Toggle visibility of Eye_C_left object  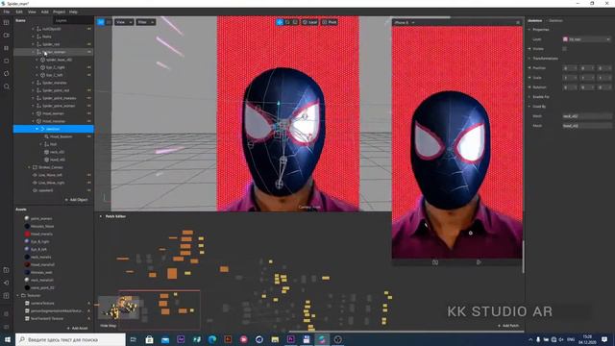(89, 75)
